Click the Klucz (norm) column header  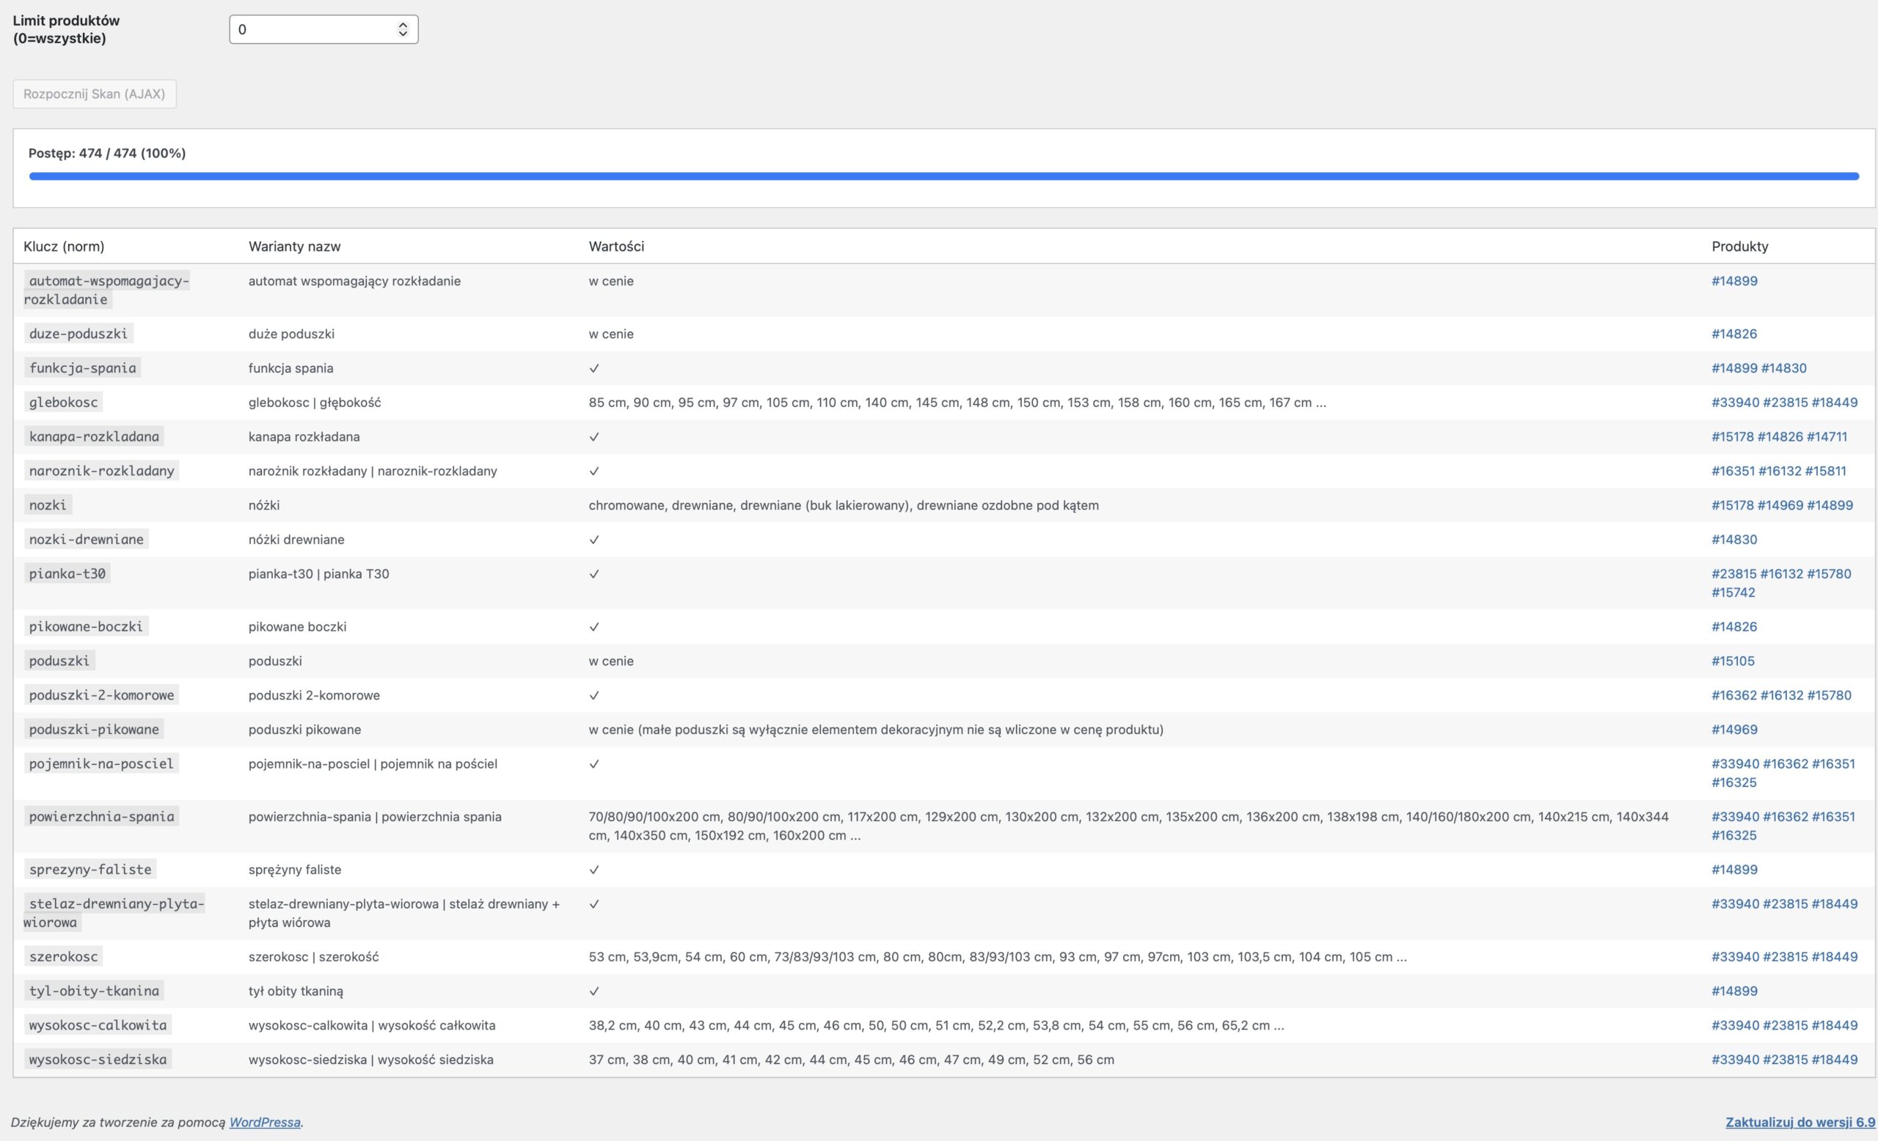point(64,246)
